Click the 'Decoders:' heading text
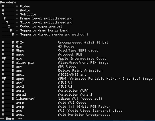This screenshot has height=121, width=155. (9, 2)
